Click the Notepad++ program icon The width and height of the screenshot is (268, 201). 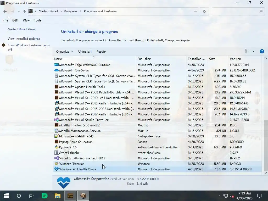click(x=57, y=136)
